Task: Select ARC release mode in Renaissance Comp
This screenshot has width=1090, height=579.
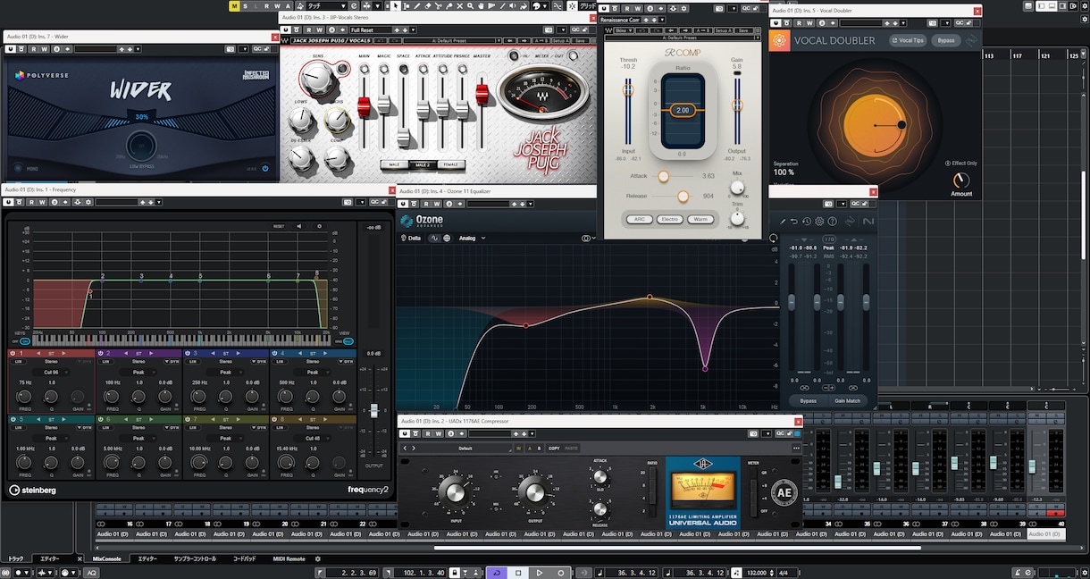Action: click(639, 219)
